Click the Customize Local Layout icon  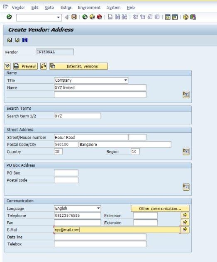coord(193,17)
